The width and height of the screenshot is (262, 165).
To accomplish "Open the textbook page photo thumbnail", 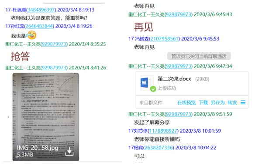I will pyautogui.click(x=45, y=117).
